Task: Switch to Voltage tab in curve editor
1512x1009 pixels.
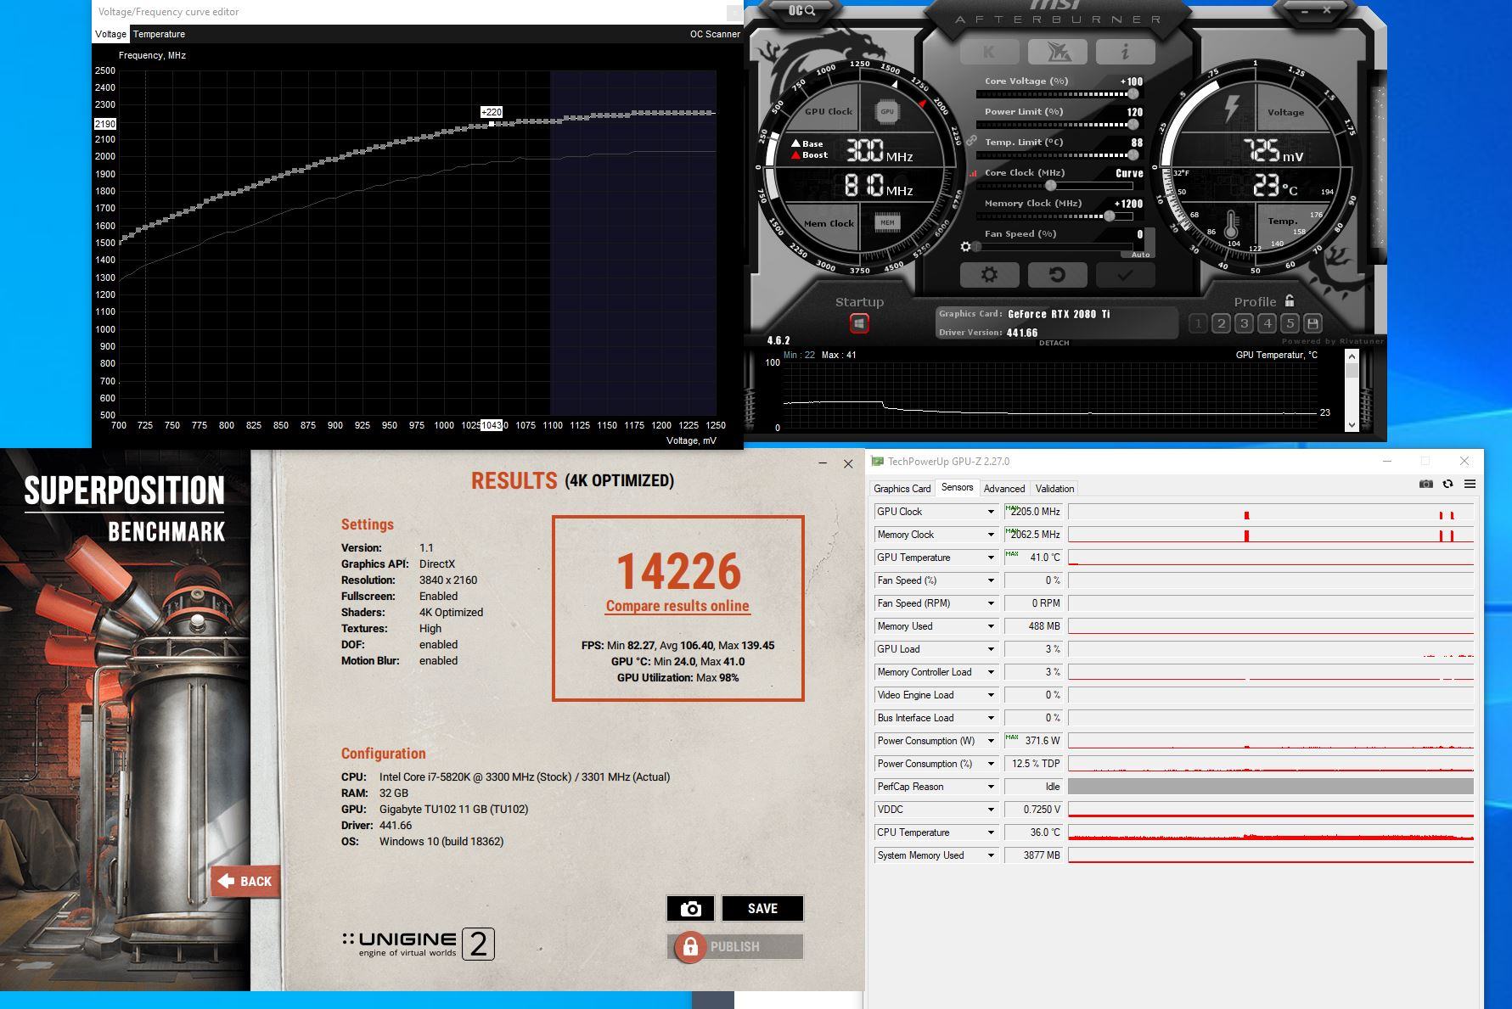Action: [x=110, y=34]
